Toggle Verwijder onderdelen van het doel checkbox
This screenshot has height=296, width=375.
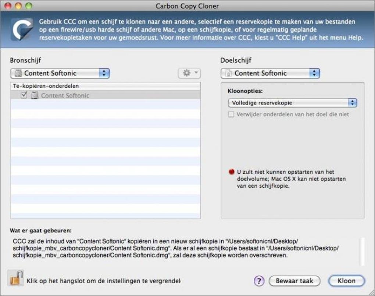[231, 114]
